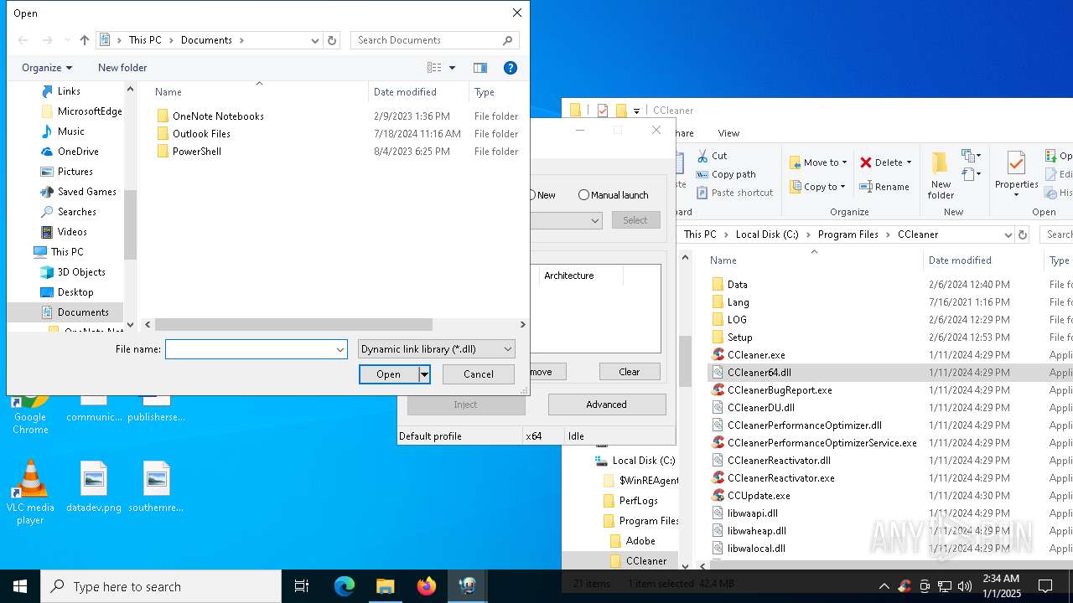The image size is (1073, 603).
Task: Open the process dropdown in the injector window
Action: [595, 220]
